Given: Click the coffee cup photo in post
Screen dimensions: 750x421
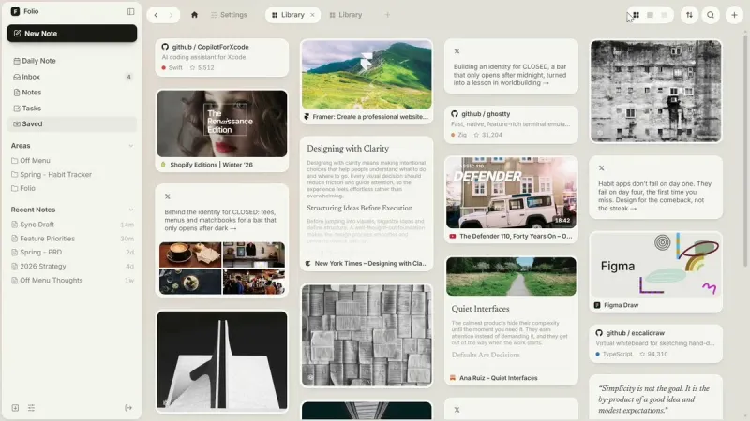Looking at the screenshot, I should tap(190, 254).
